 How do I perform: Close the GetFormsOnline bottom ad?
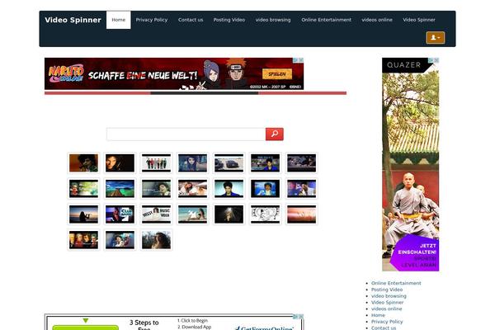click(301, 317)
